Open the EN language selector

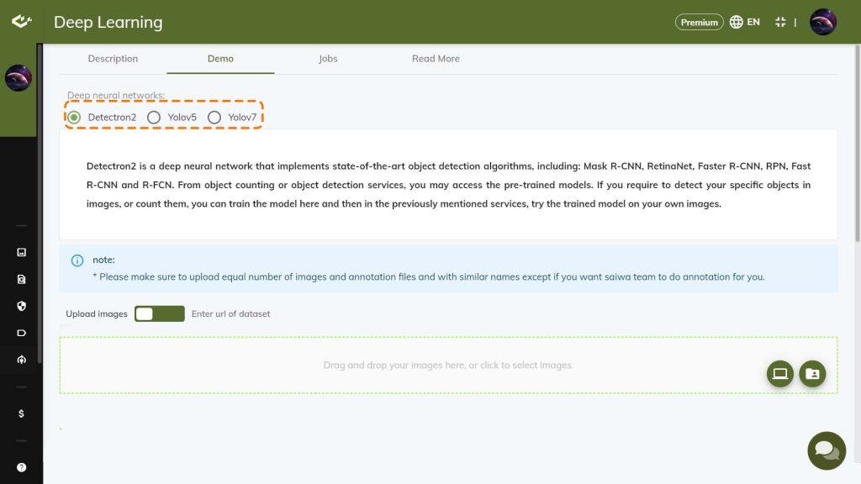pos(745,23)
